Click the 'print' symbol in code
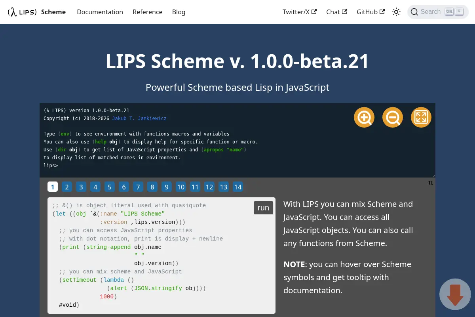Viewport: 475px width, 317px height. 71,247
